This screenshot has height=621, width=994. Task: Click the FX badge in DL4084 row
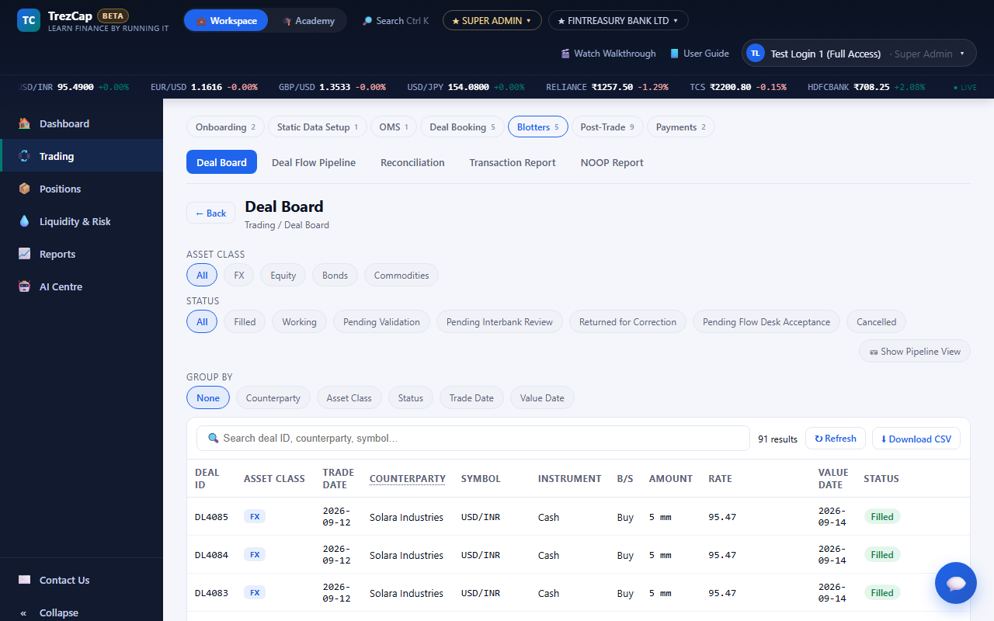(255, 555)
